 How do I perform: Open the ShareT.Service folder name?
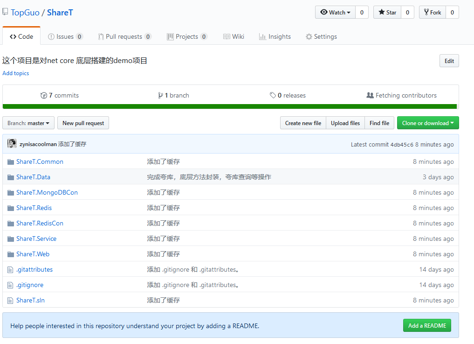[x=36, y=239]
